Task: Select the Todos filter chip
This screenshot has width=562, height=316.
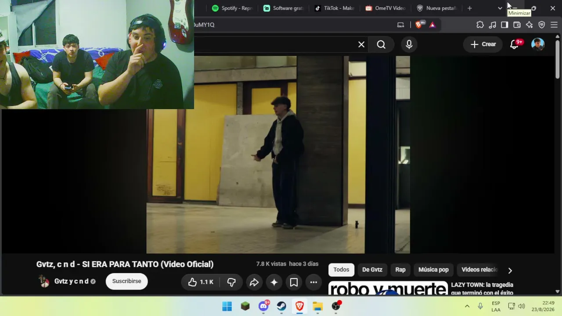Action: click(341, 270)
